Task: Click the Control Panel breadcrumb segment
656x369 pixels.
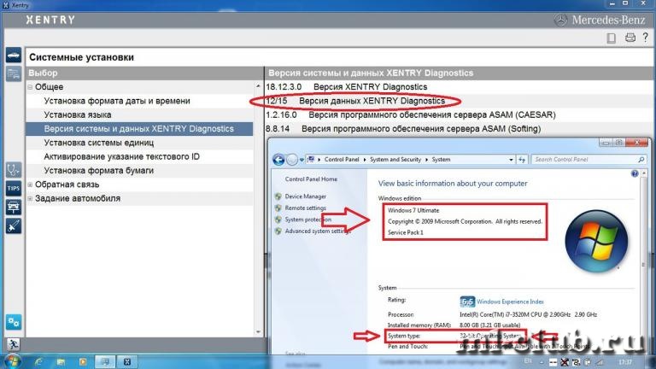Action: coord(342,160)
